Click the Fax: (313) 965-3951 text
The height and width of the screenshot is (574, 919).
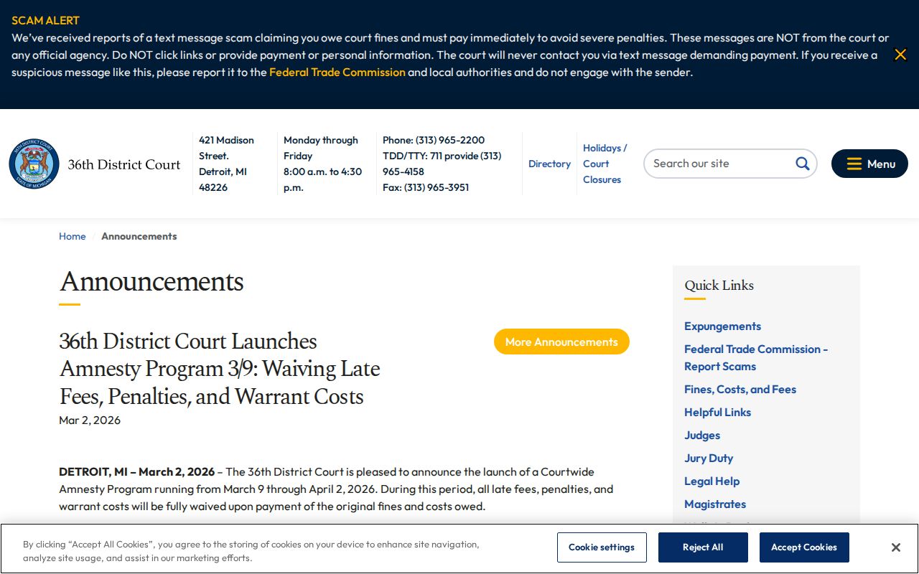pos(426,187)
